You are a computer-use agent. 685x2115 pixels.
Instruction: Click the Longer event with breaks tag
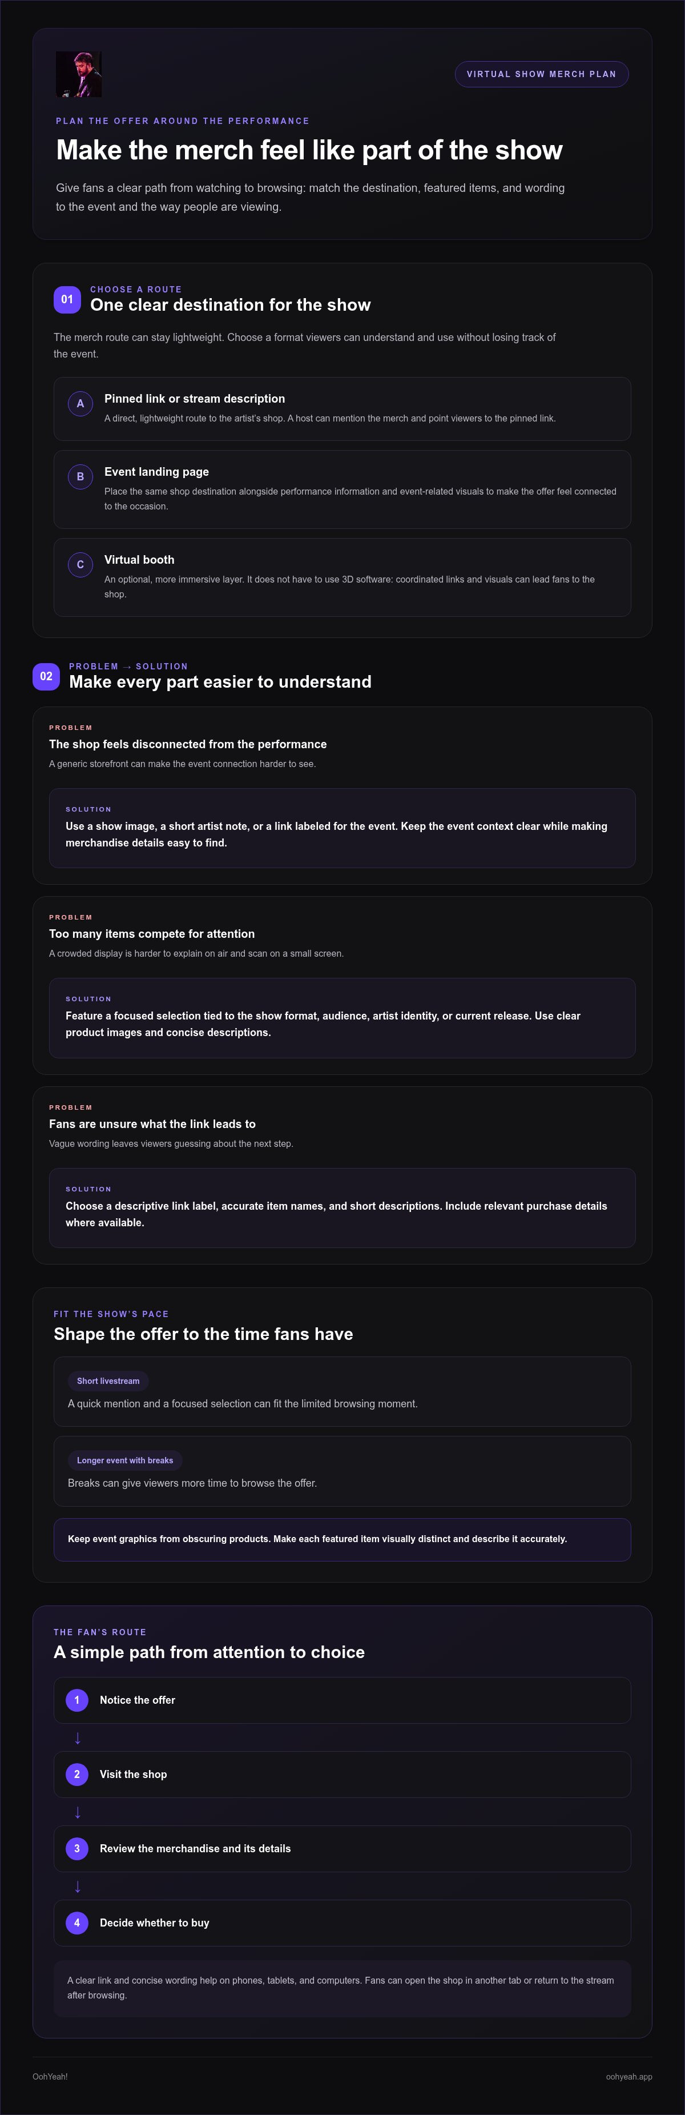point(124,1460)
